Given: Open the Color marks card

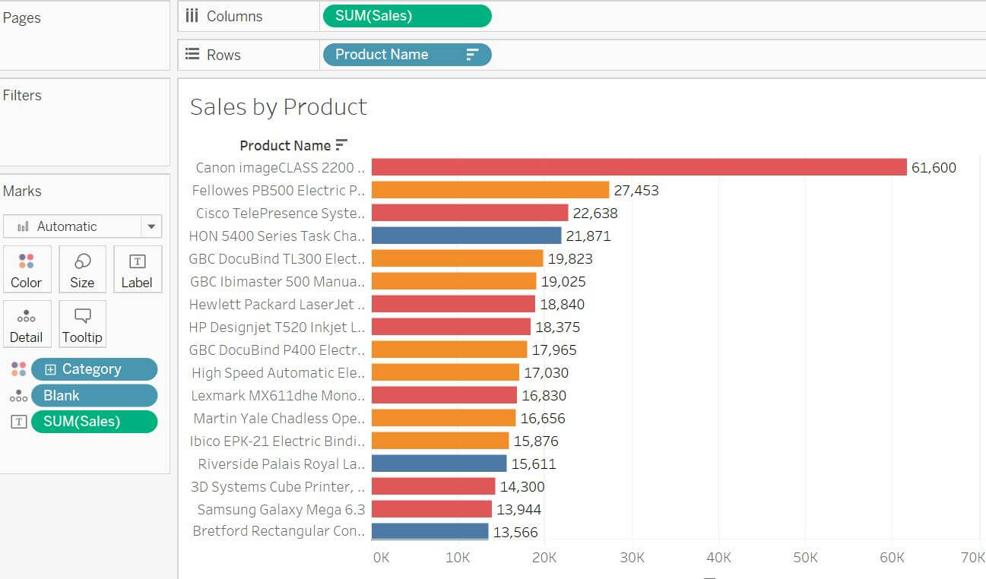Looking at the screenshot, I should pyautogui.click(x=27, y=270).
